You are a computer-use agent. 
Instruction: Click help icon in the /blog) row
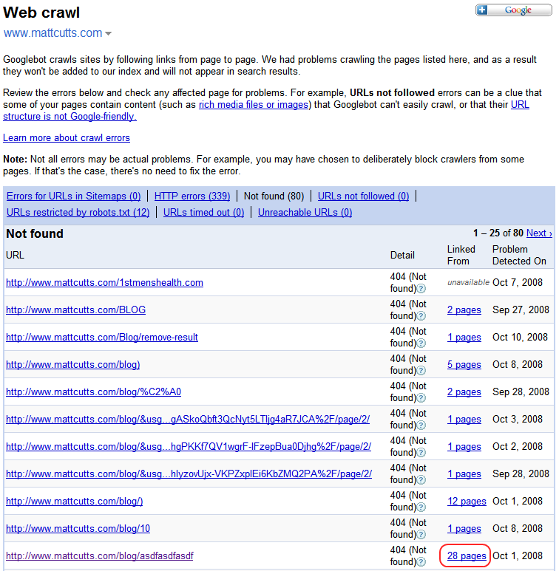[421, 371]
